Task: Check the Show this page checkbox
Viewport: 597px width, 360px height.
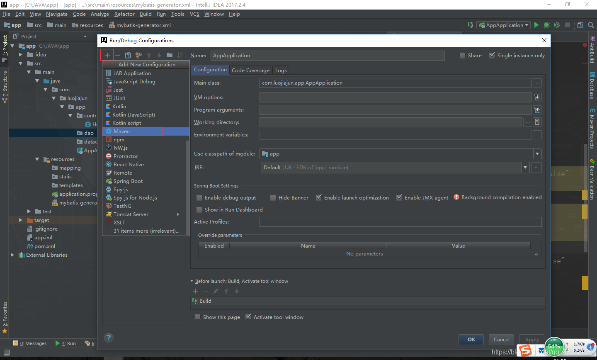Action: (198, 317)
